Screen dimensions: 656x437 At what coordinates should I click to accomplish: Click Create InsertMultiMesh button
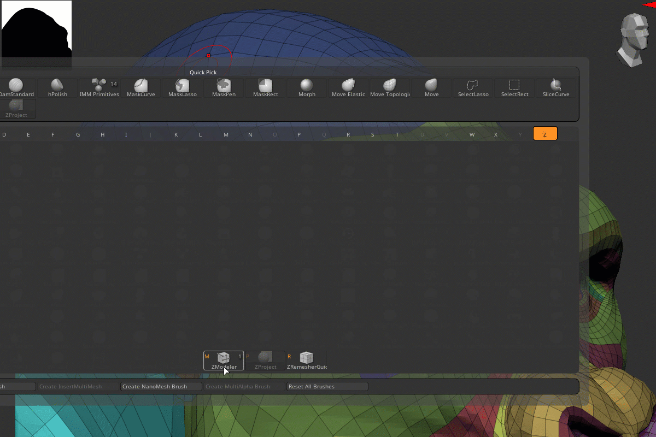[78, 387]
